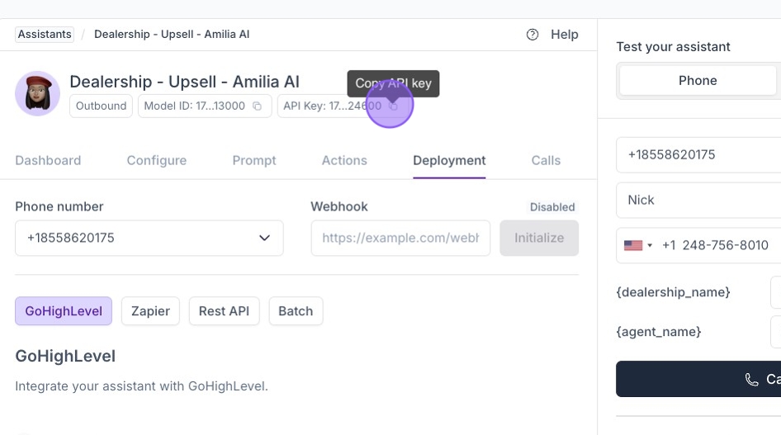Viewport: 781px width, 435px height.
Task: Choose the Rest API integration option
Action: 224,311
